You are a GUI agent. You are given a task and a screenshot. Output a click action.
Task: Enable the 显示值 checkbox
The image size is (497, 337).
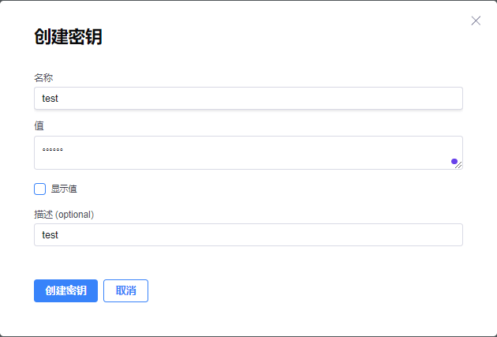point(40,189)
